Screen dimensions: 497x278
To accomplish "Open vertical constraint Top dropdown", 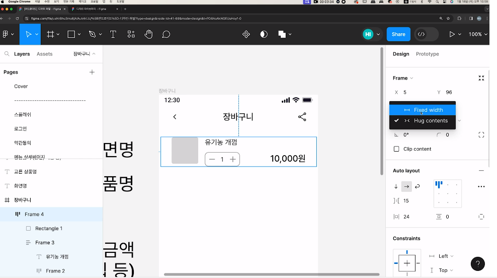I will pyautogui.click(x=446, y=270).
